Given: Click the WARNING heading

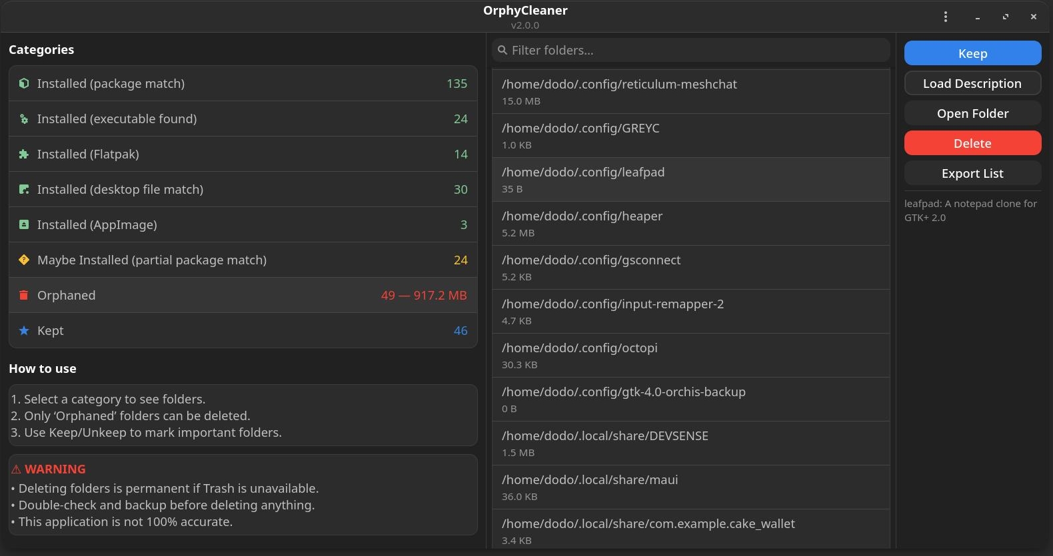Looking at the screenshot, I should click(49, 469).
